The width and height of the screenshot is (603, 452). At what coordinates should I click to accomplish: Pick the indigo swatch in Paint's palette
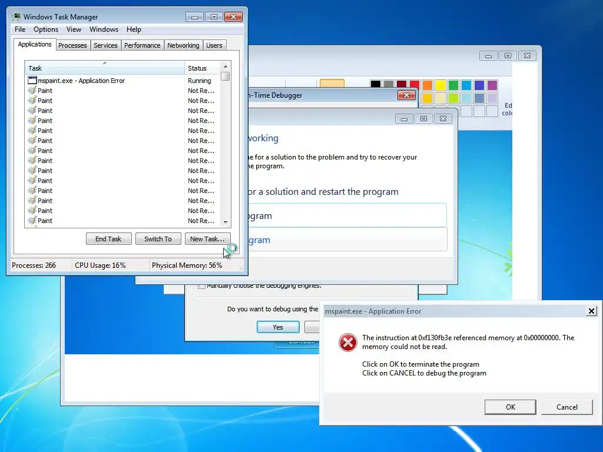(x=479, y=85)
